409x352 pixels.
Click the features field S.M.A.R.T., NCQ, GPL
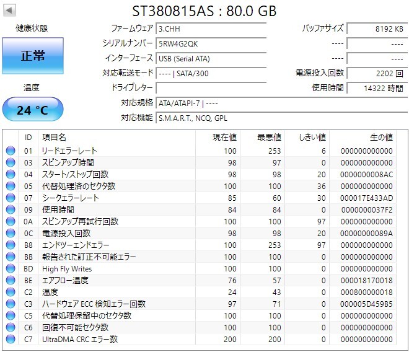(282, 118)
